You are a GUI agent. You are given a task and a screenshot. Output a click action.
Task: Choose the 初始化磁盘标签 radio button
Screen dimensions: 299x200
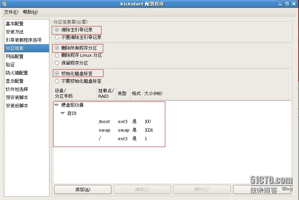[x=57, y=74]
